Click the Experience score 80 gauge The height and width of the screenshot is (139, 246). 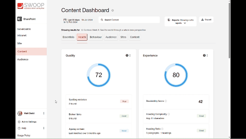(x=176, y=75)
